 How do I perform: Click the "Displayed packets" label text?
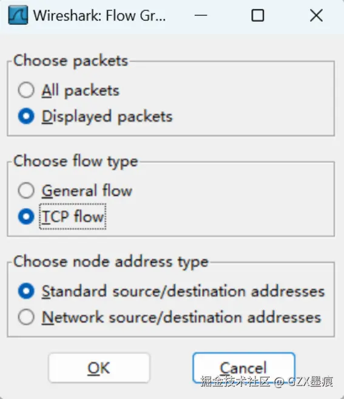[x=107, y=117]
